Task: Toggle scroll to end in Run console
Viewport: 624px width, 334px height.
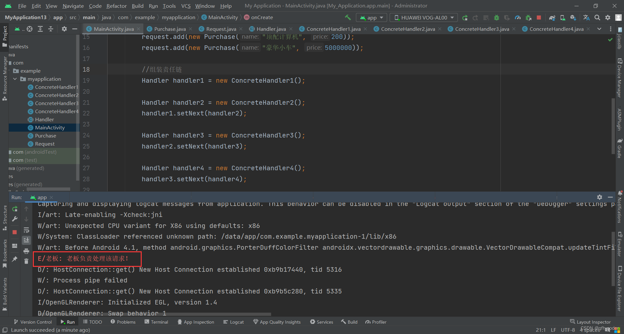Action: pos(26,240)
